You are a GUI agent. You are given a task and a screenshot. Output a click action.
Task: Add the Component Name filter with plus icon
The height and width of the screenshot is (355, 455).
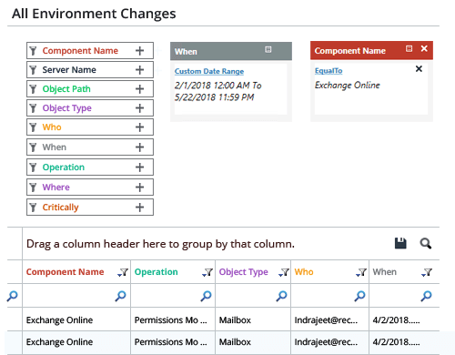pos(139,51)
